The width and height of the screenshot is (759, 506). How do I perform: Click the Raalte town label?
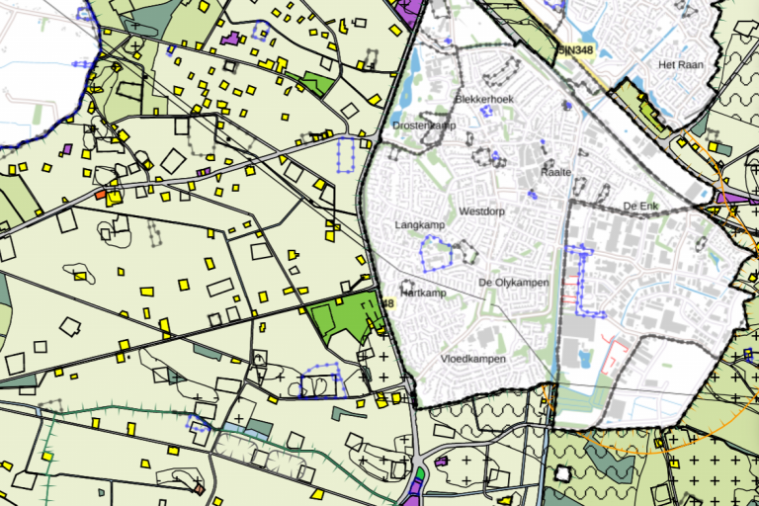(556, 172)
